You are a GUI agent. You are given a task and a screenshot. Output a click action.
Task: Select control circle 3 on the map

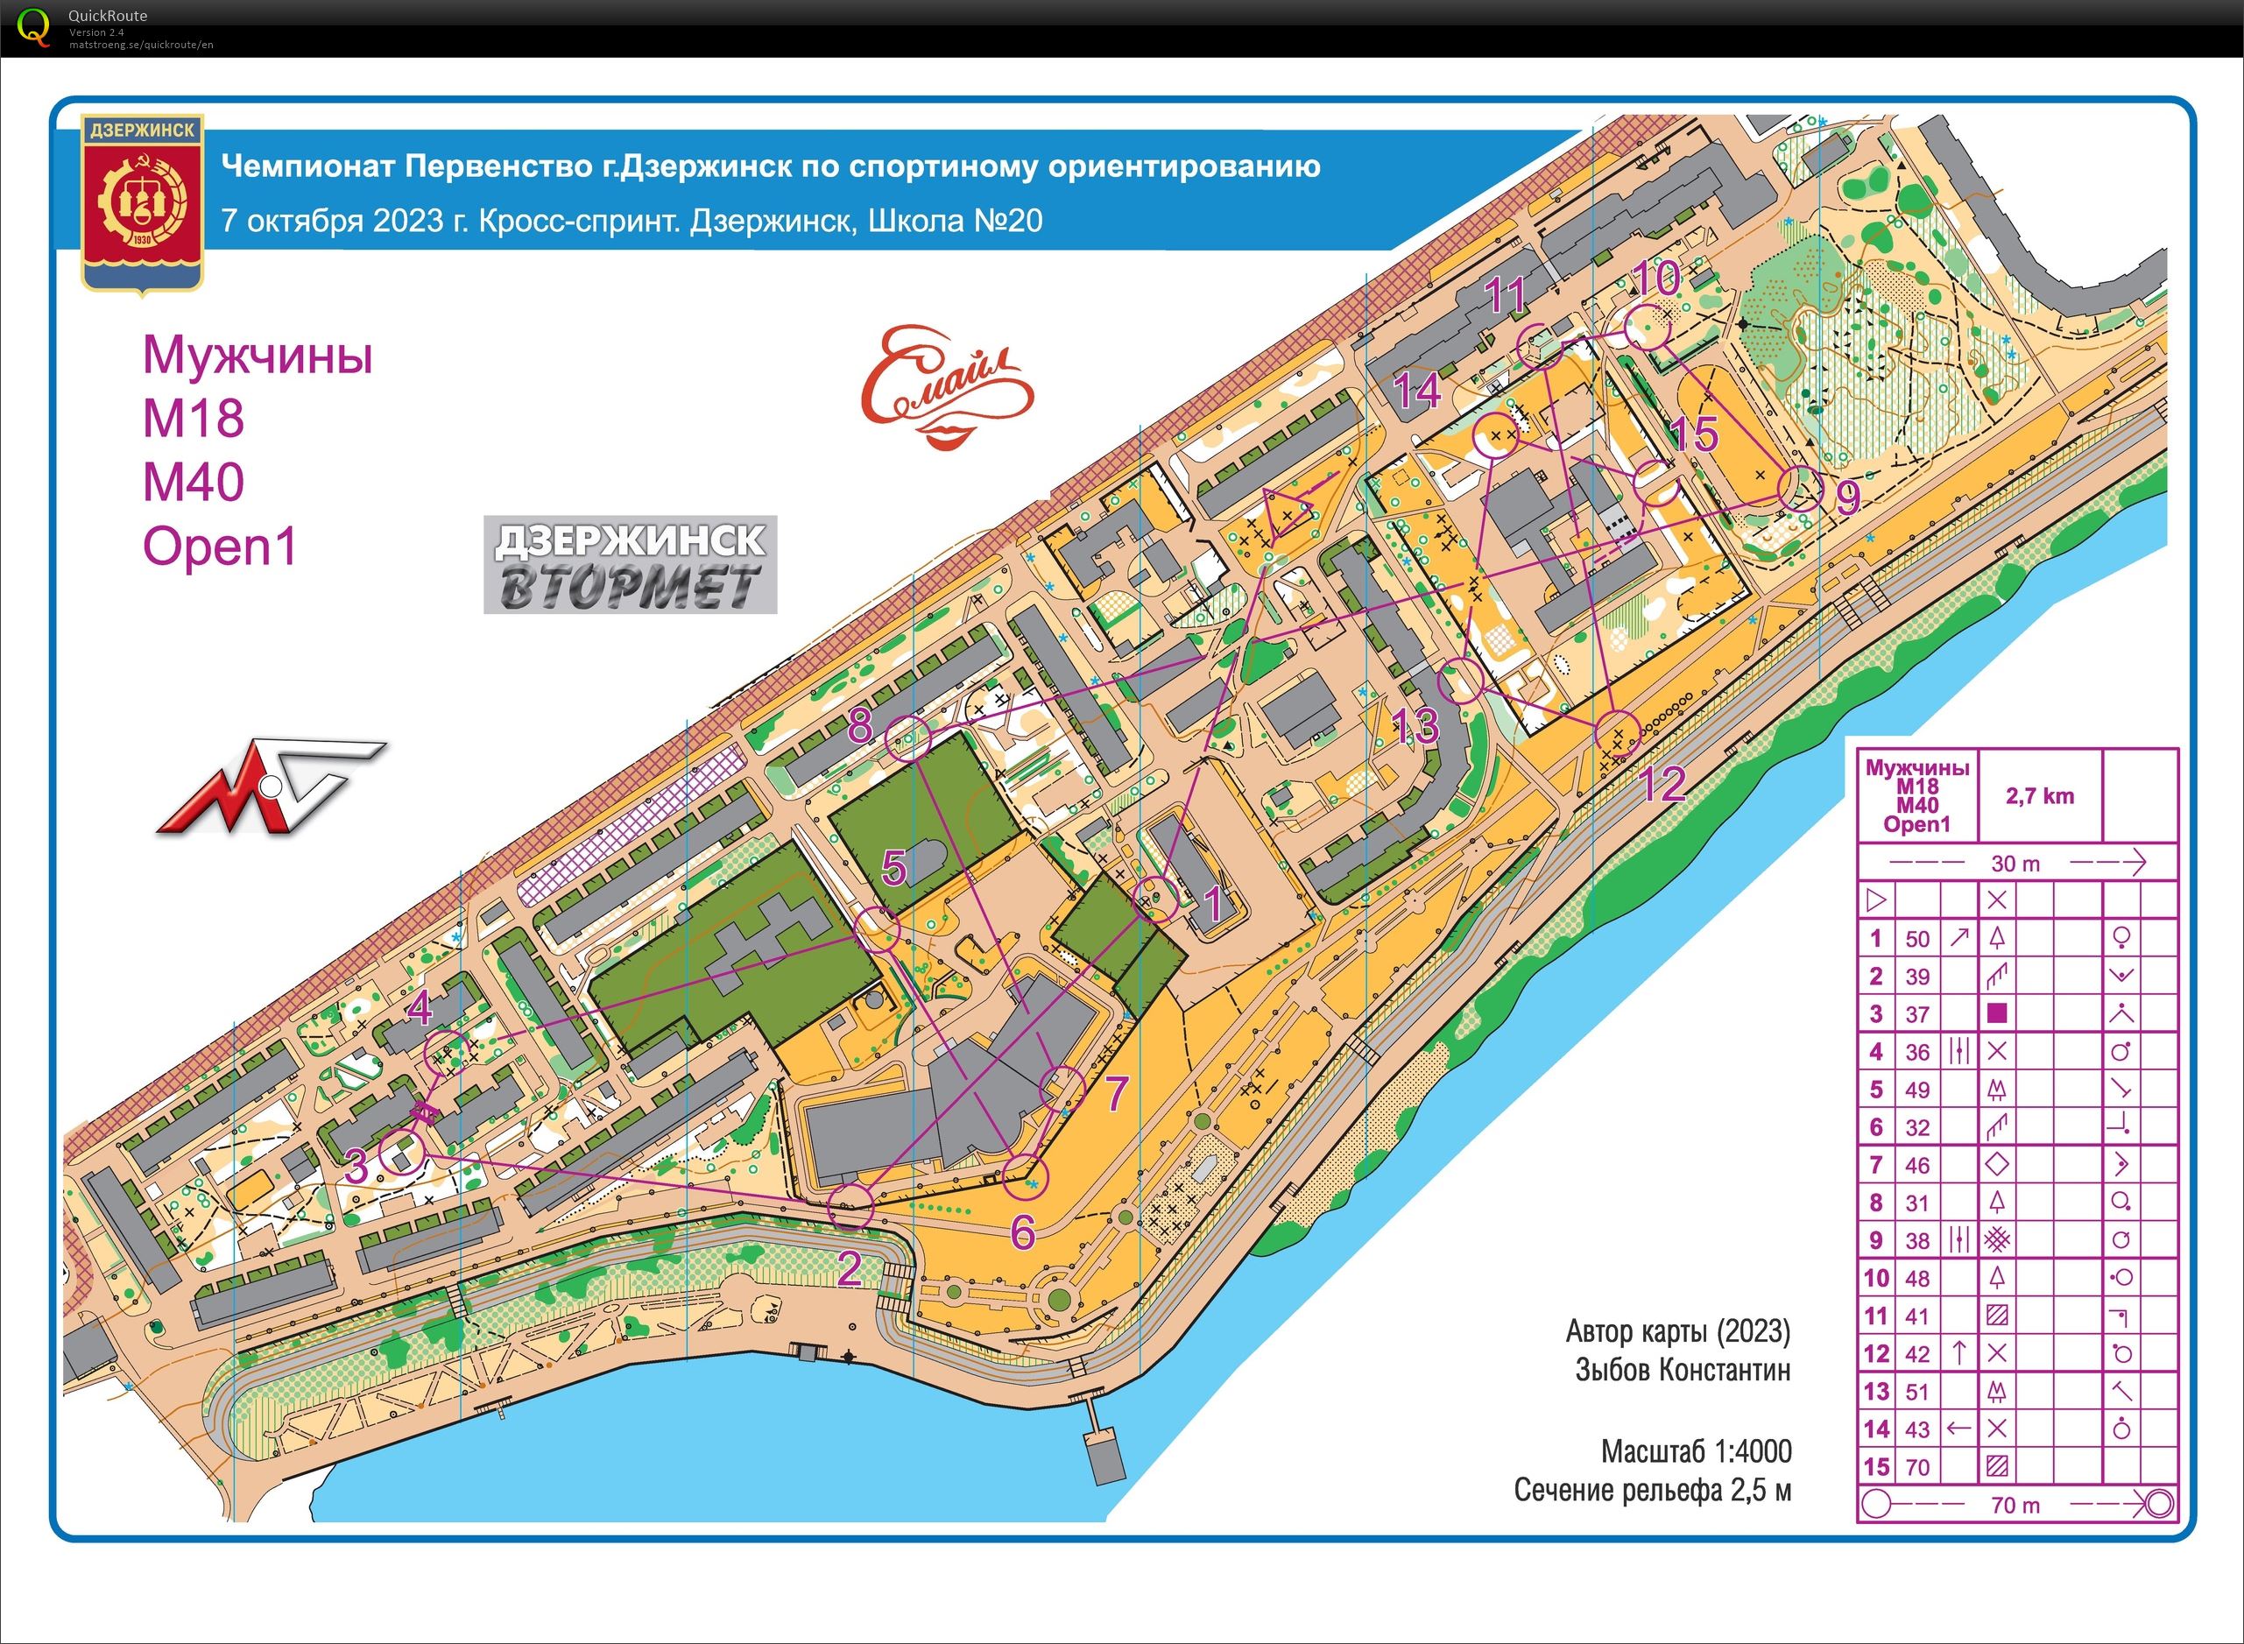tap(402, 1152)
